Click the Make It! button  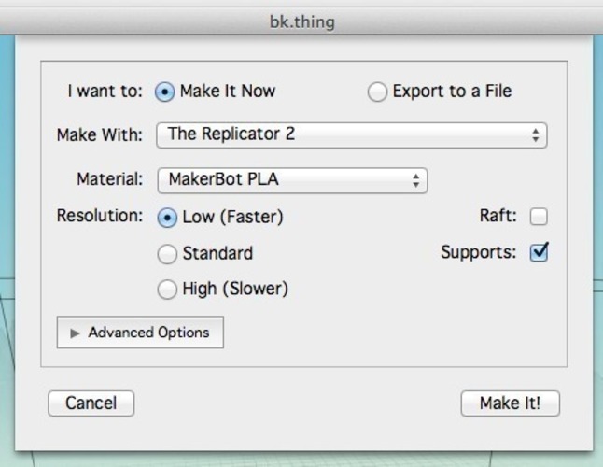click(511, 403)
